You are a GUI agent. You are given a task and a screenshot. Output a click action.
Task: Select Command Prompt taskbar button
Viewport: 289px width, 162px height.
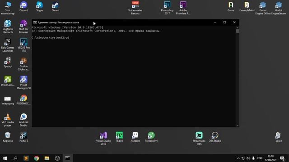(68, 158)
